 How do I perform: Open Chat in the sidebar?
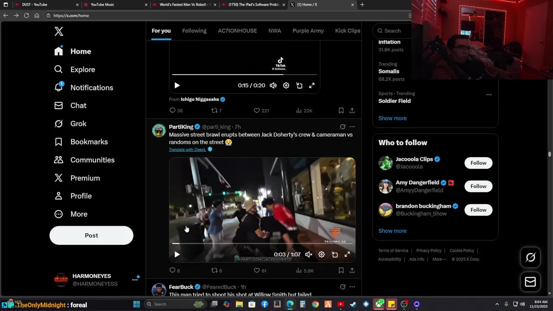coord(70,105)
